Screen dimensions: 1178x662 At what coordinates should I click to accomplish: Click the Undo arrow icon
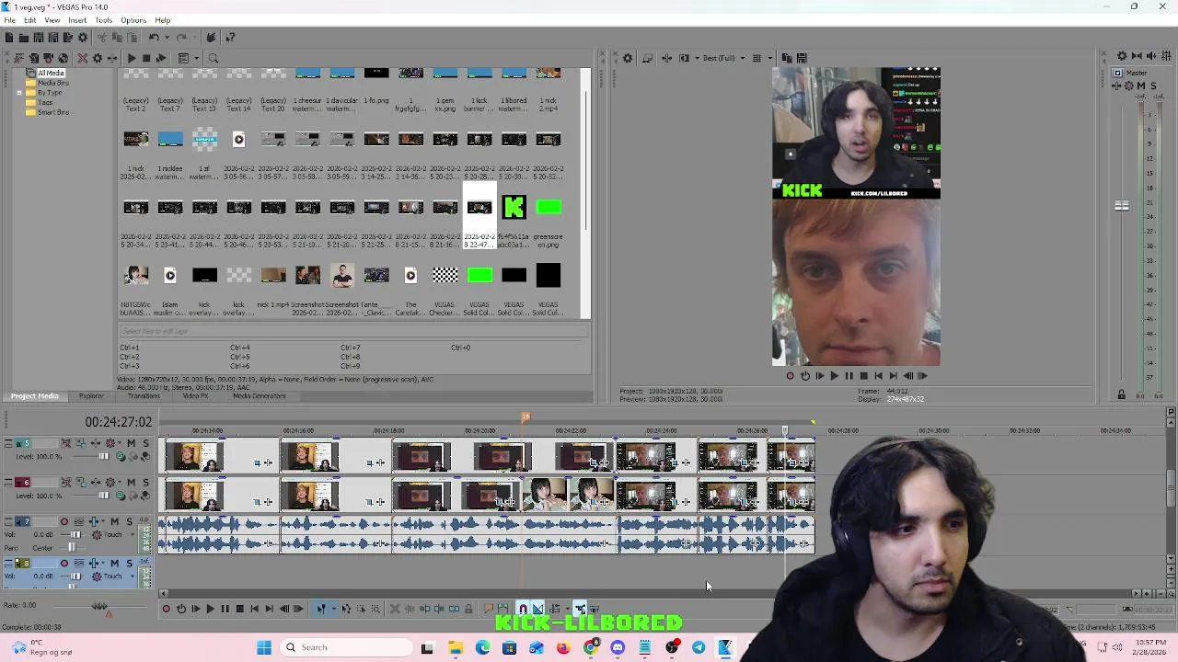tap(154, 37)
